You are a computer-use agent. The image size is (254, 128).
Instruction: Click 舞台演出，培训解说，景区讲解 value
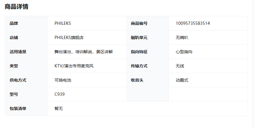tap(83, 52)
